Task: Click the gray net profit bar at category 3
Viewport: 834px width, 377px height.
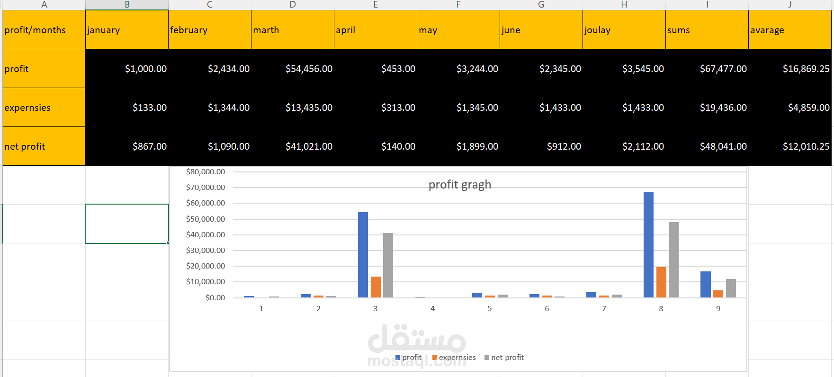Action: (x=388, y=265)
